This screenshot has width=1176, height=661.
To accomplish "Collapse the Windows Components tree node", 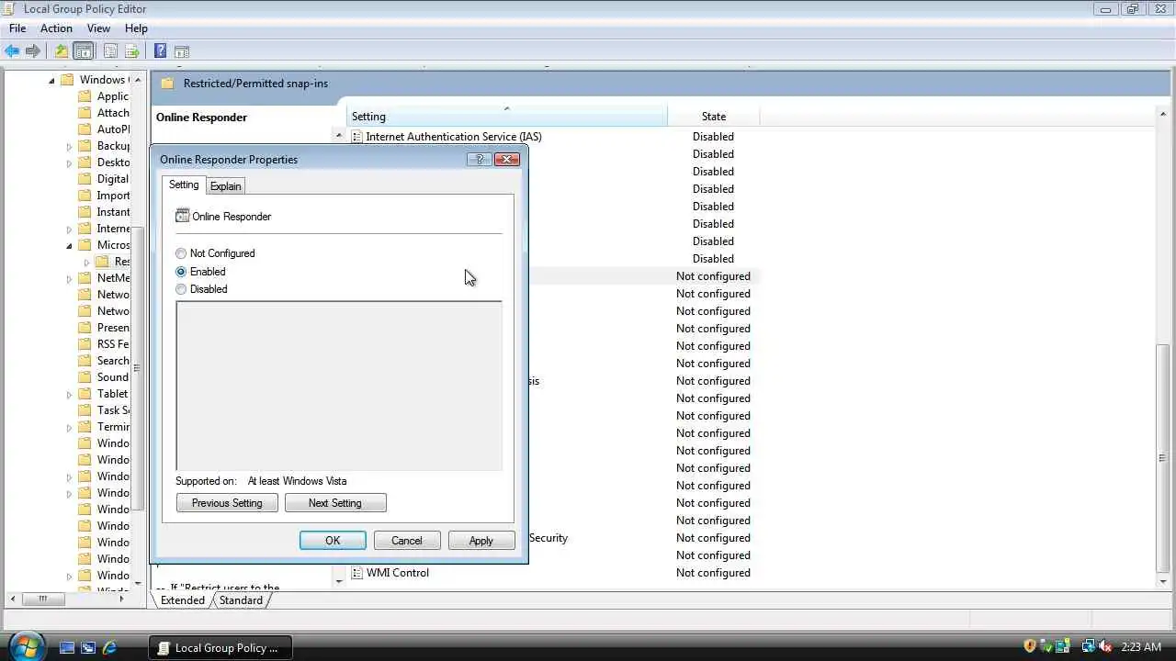I will point(51,80).
